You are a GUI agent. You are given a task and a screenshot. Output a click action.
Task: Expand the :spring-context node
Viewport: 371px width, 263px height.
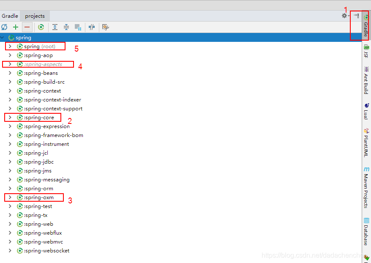tap(10, 91)
